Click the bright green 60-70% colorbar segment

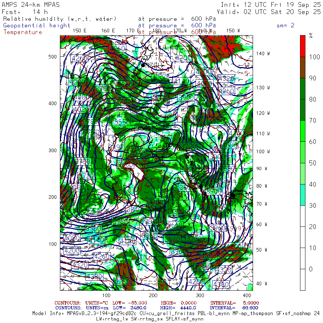pos(303,131)
